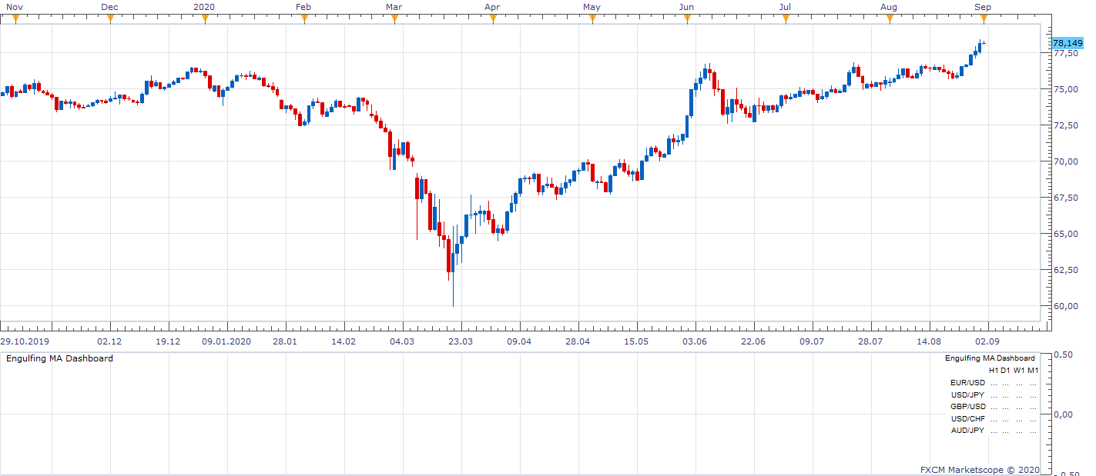Viewport: 1096px width, 476px height.
Task: Click the 02.12 date label
Action: pyautogui.click(x=109, y=341)
